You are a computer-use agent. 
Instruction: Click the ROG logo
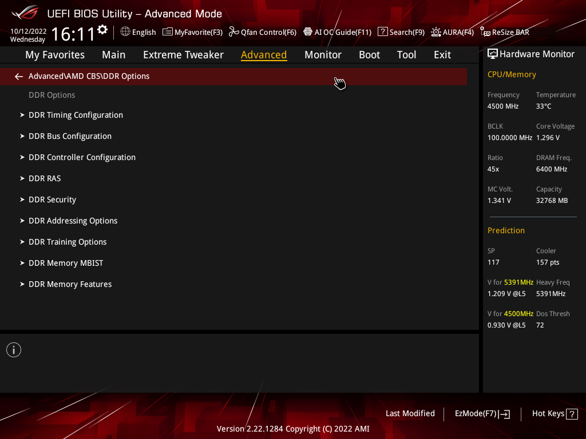tap(25, 13)
